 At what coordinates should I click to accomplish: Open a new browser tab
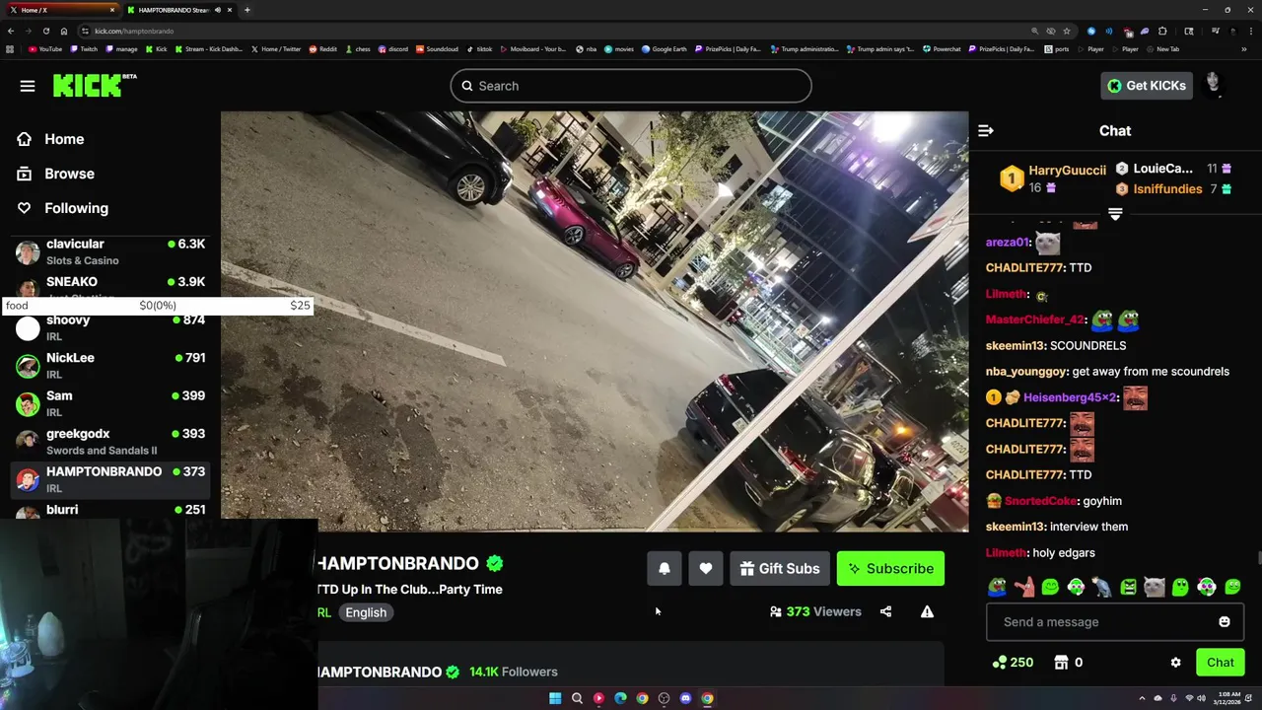click(x=246, y=10)
